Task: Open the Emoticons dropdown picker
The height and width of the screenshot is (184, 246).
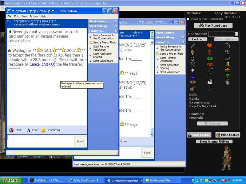Action: pyautogui.click(x=50, y=130)
